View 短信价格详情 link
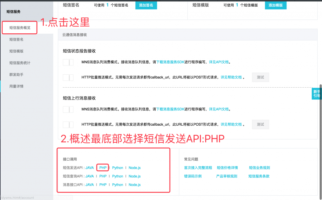322x200 pixels. point(227,168)
